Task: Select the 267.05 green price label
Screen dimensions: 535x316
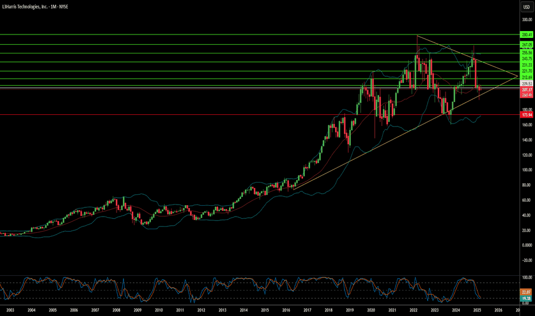Action: pyautogui.click(x=526, y=45)
